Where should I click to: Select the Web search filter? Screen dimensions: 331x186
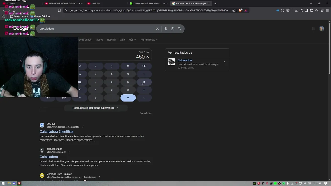pos(122,40)
